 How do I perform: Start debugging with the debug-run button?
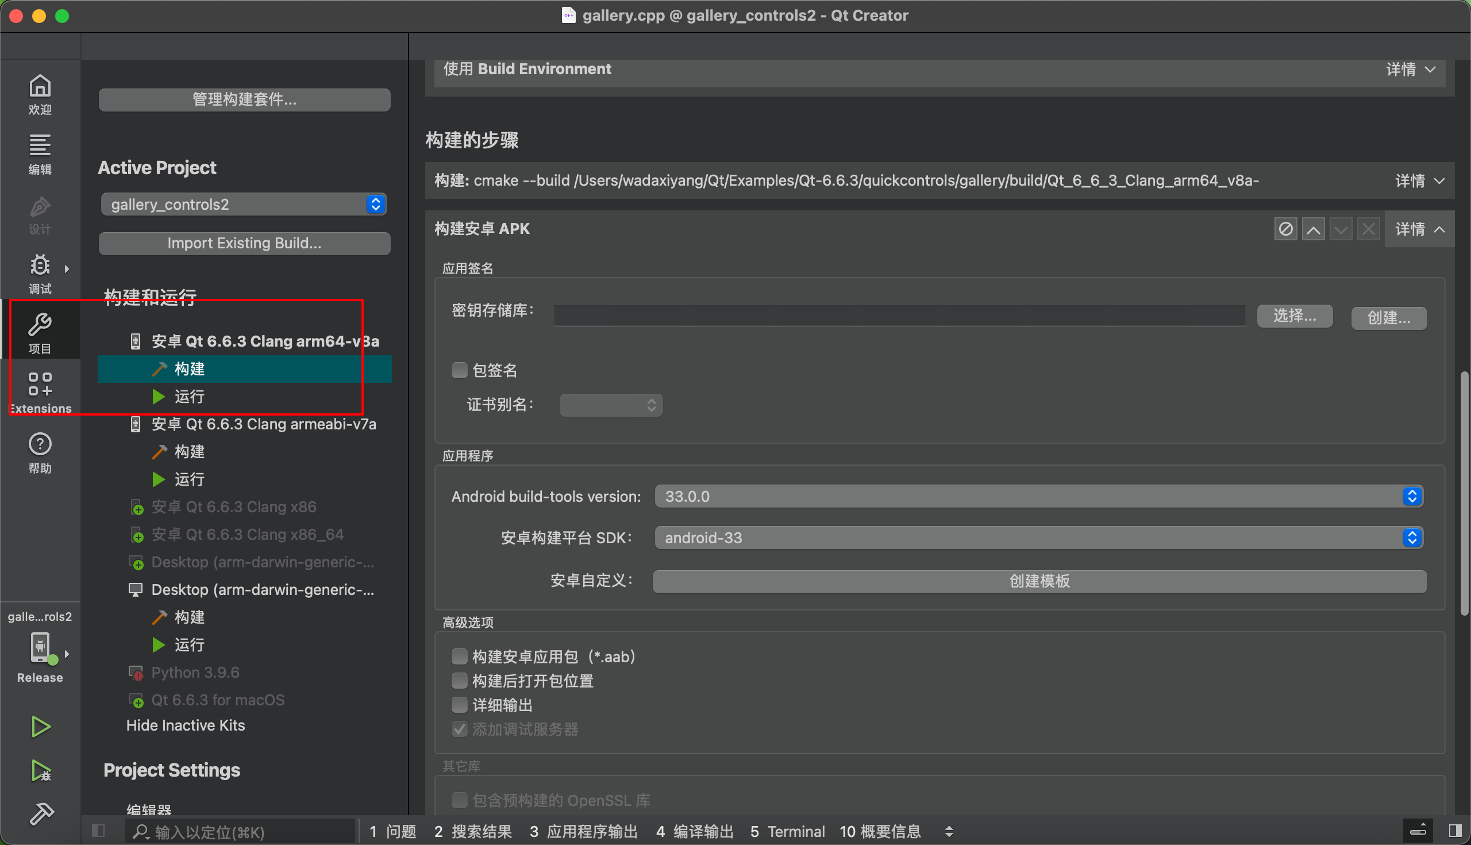(x=40, y=770)
